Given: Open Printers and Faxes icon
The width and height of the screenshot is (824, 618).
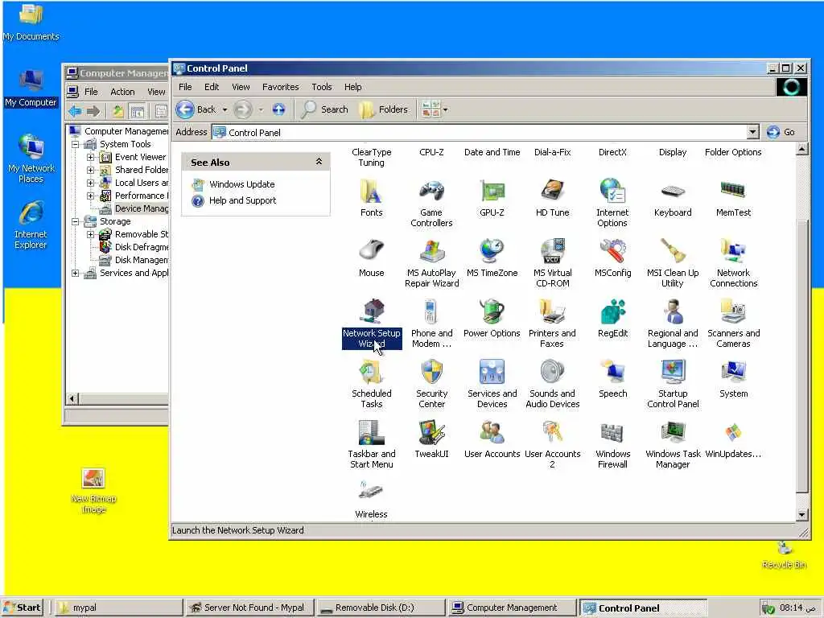Looking at the screenshot, I should (552, 311).
